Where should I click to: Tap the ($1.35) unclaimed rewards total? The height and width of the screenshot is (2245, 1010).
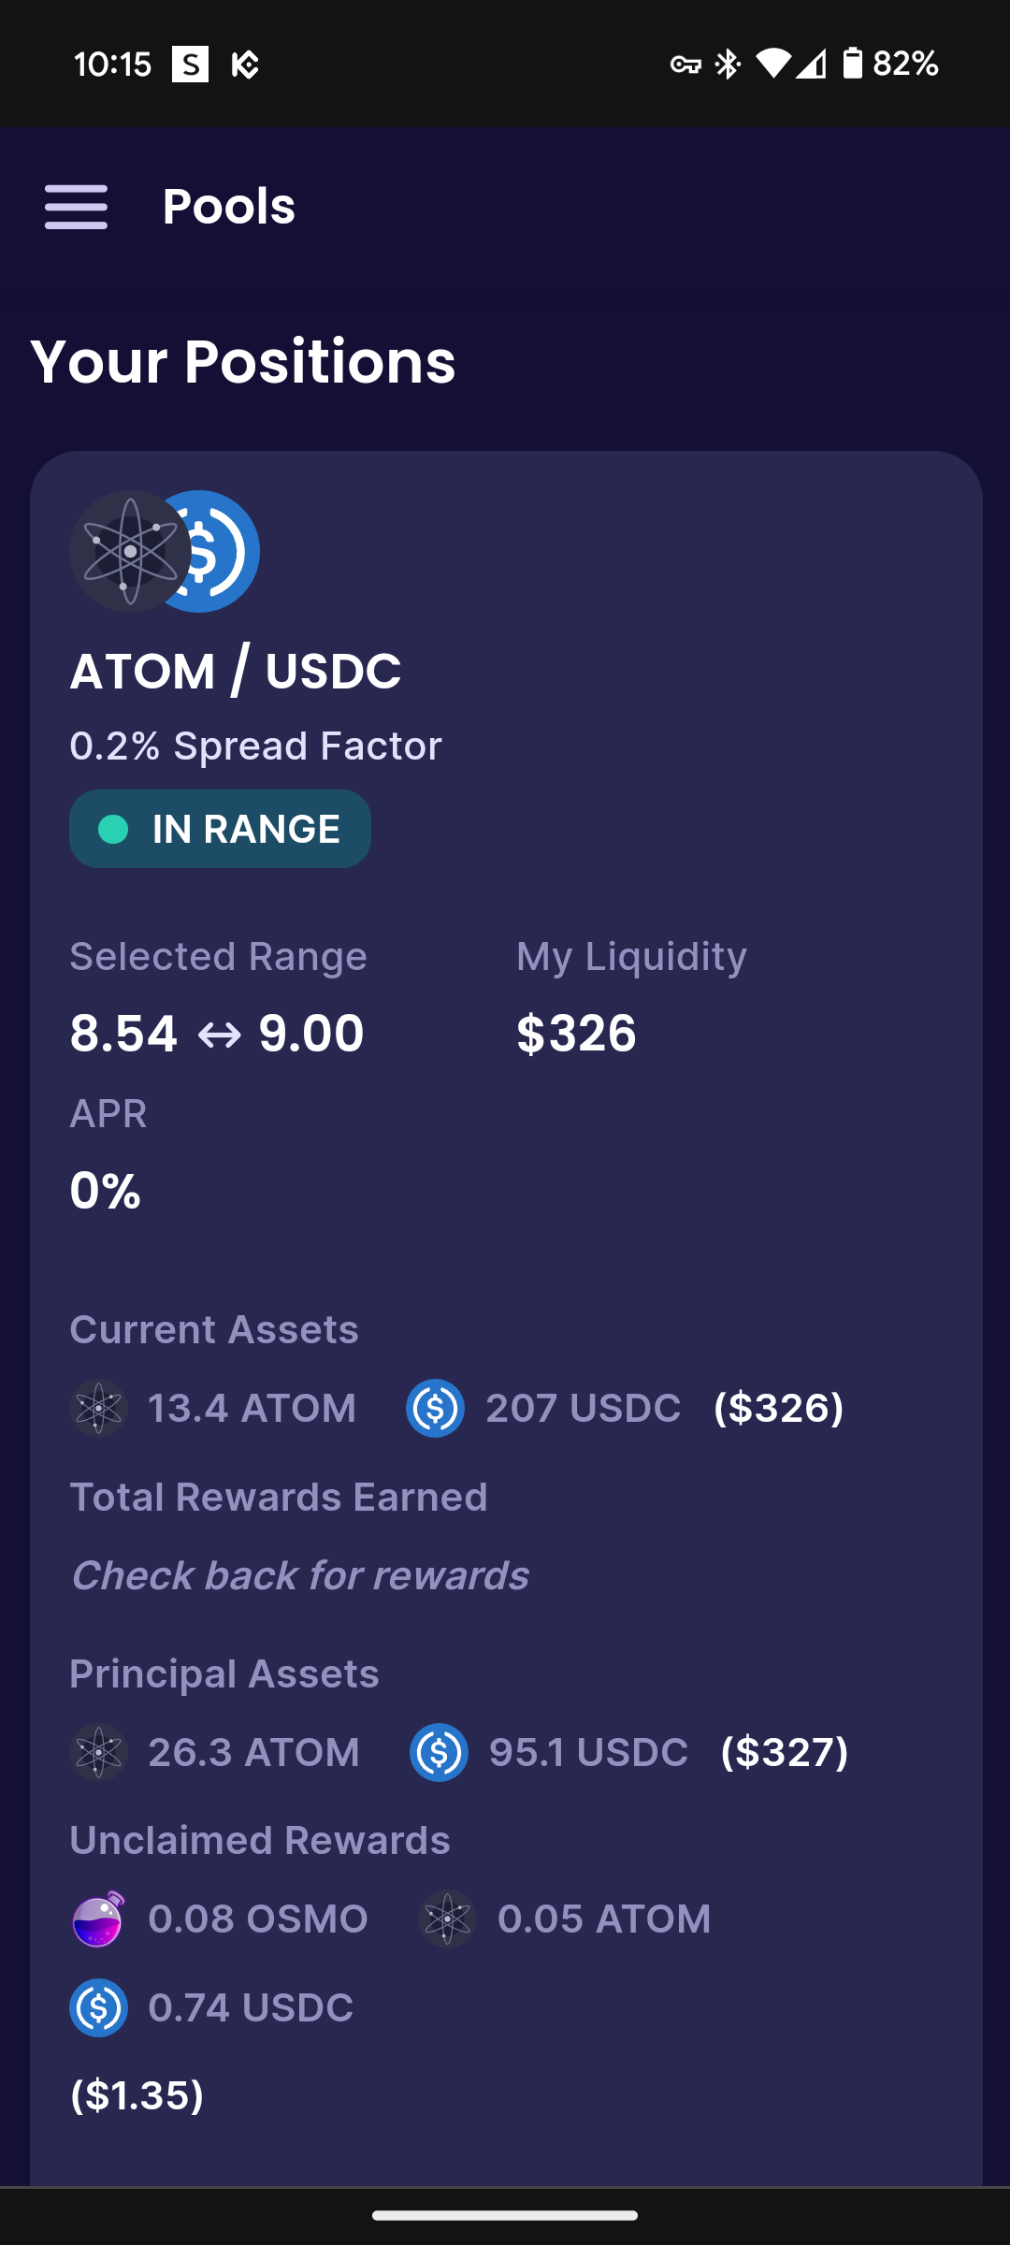[x=137, y=2095]
